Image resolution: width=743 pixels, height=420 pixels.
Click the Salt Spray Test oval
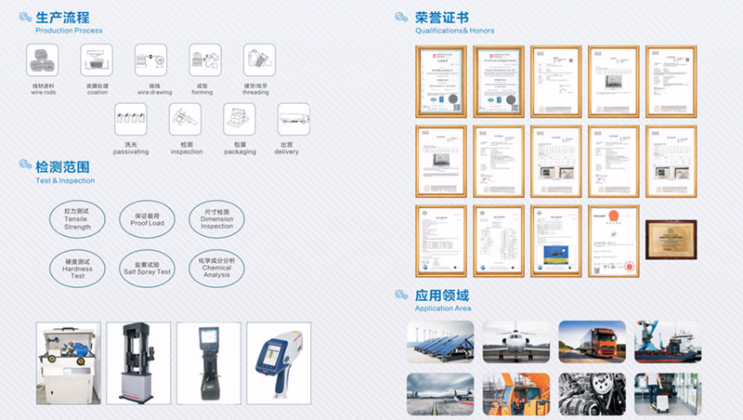pyautogui.click(x=147, y=267)
